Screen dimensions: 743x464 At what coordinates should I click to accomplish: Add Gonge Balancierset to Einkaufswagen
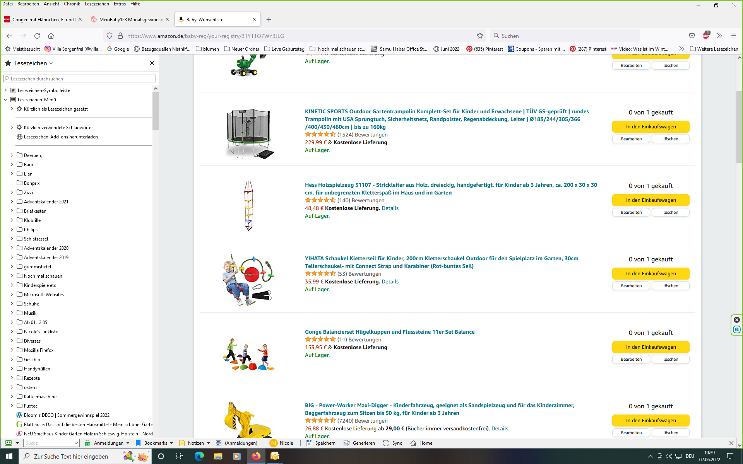[x=651, y=347]
